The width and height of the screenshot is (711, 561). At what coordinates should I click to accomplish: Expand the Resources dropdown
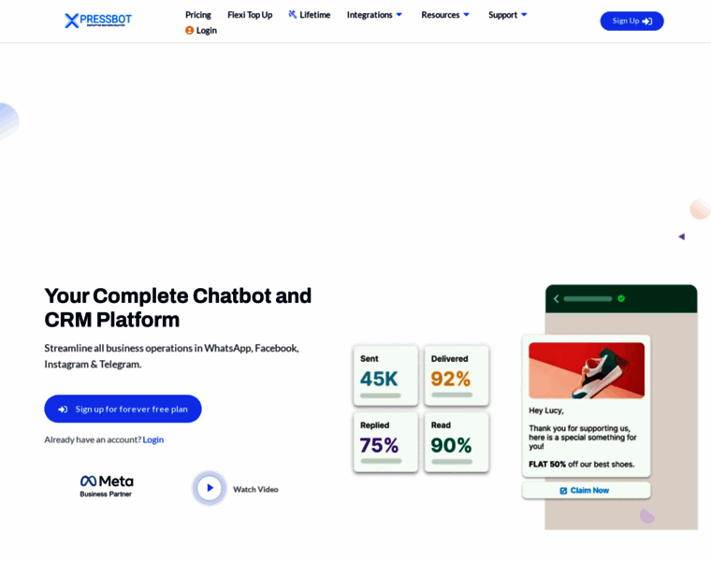click(445, 15)
